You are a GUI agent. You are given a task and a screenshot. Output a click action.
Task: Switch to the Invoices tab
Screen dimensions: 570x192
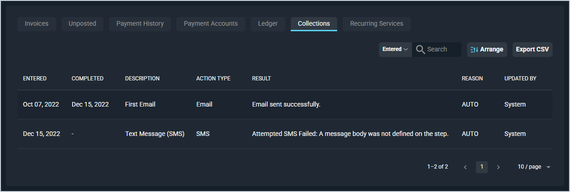(x=37, y=24)
